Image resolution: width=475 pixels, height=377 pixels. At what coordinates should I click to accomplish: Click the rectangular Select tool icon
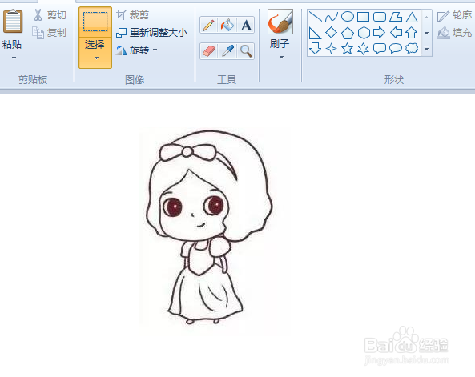coord(95,22)
